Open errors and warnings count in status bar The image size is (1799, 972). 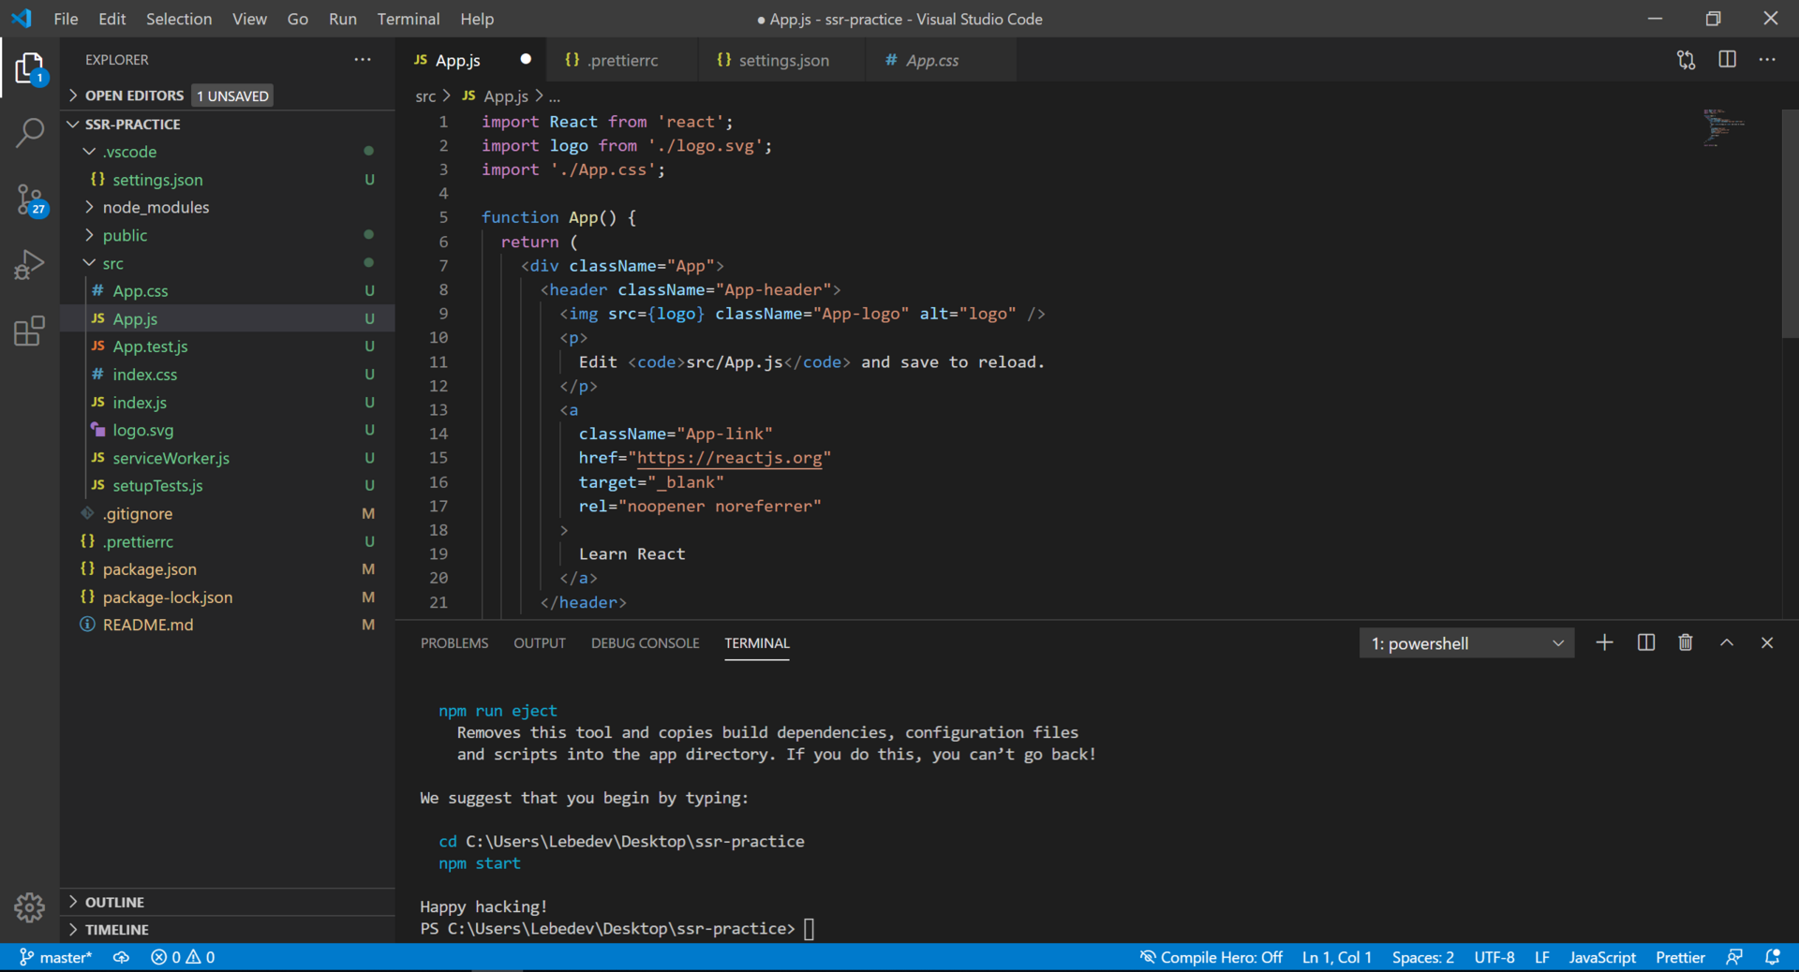[184, 957]
